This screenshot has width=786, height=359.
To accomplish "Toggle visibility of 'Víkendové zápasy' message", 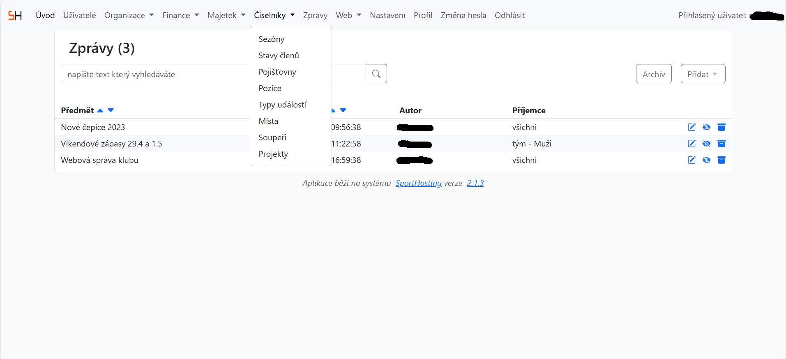I will point(706,144).
